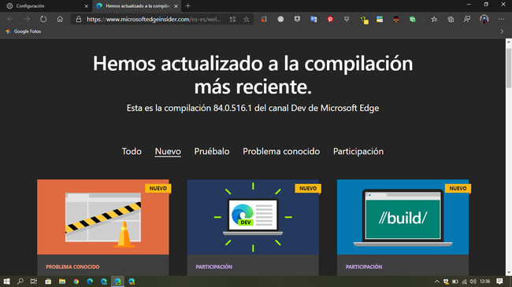The height and width of the screenshot is (287, 512).
Task: Expand the favorites bar overflow chevron
Action: 502,31
